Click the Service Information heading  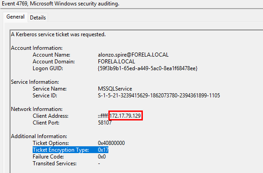tap(35, 82)
